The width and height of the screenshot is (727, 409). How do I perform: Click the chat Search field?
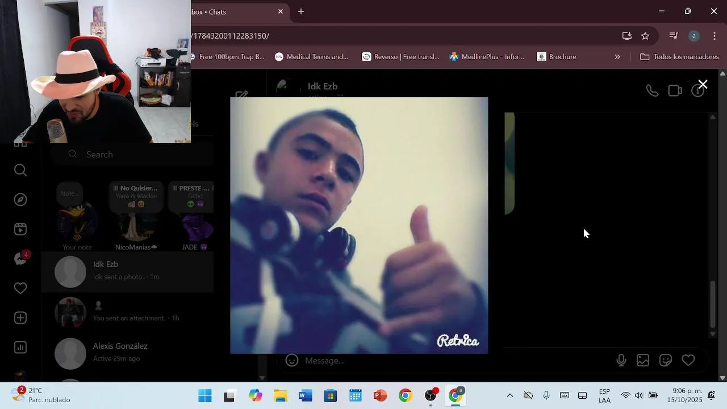tap(132, 155)
